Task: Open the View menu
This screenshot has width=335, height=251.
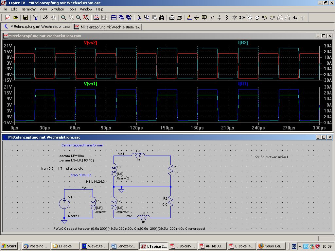Action: coord(43,9)
